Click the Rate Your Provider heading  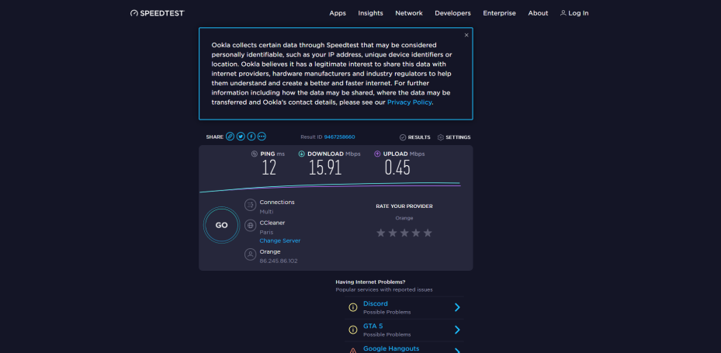(404, 206)
